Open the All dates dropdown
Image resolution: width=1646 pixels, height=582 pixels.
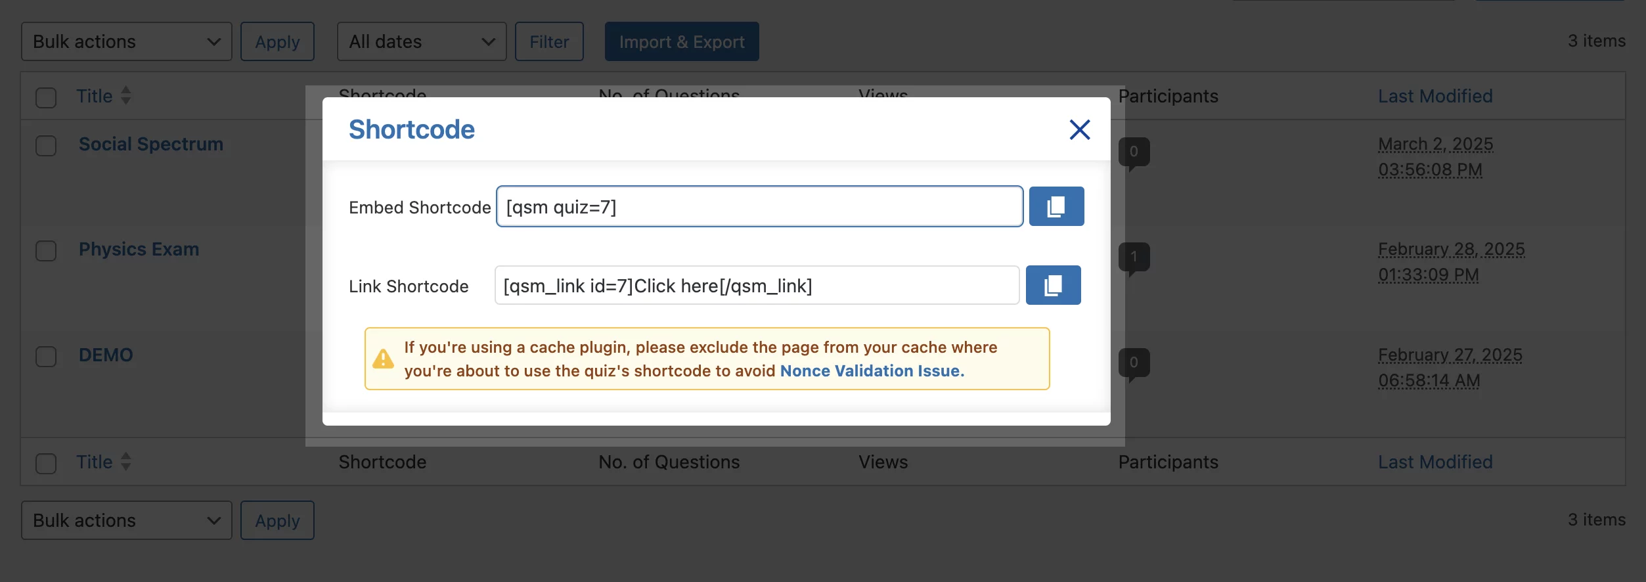(x=422, y=41)
